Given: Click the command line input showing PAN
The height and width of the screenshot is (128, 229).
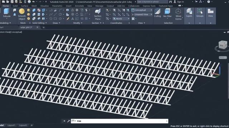Looking at the screenshot, I should pyautogui.click(x=120, y=121).
